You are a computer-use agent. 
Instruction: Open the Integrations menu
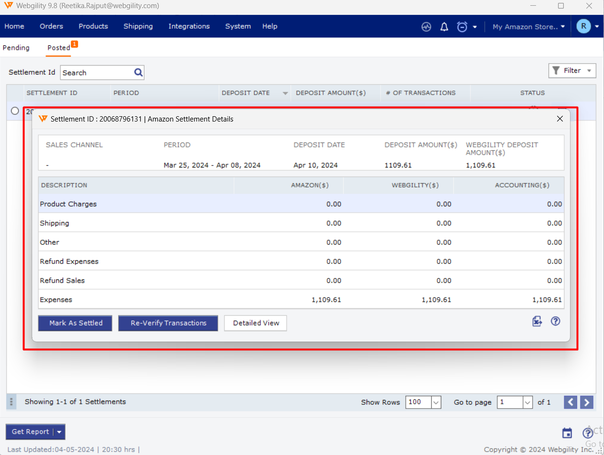[189, 26]
